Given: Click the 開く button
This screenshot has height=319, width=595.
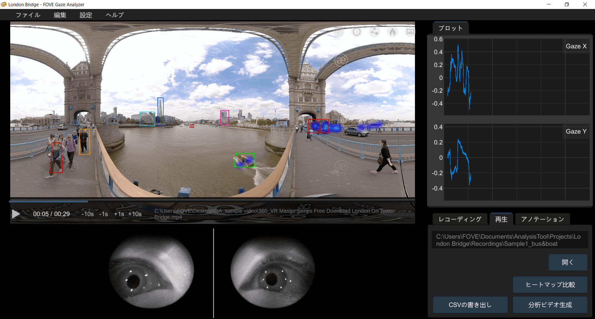Looking at the screenshot, I should 568,262.
